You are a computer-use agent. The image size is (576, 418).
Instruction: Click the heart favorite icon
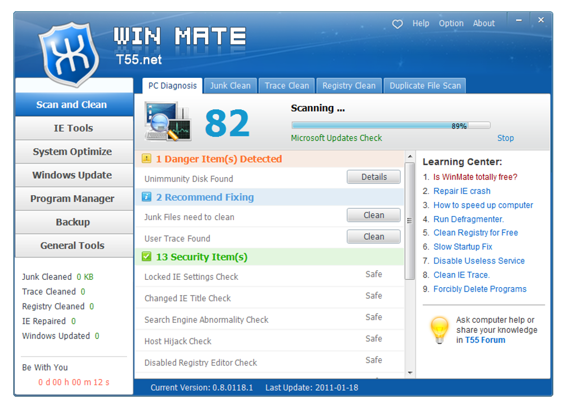click(397, 24)
